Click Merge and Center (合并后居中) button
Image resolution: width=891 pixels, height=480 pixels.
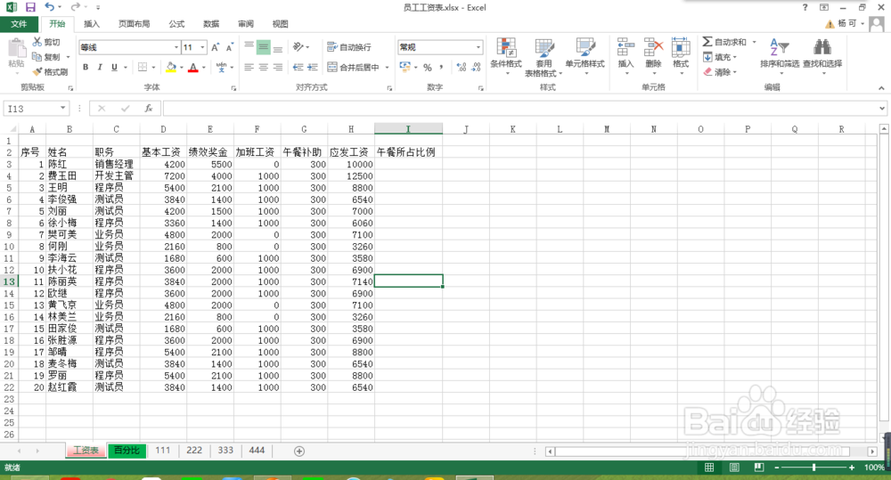click(x=354, y=67)
